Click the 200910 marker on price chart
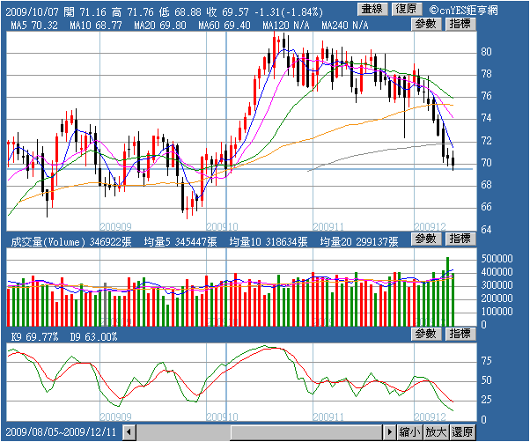Viewport: 530px width, 442px height. point(222,226)
